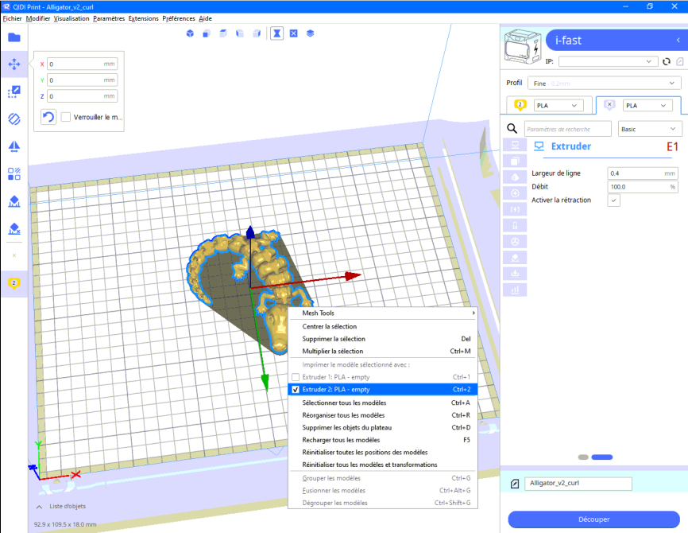Open the bar chart settings category

pos(515,290)
